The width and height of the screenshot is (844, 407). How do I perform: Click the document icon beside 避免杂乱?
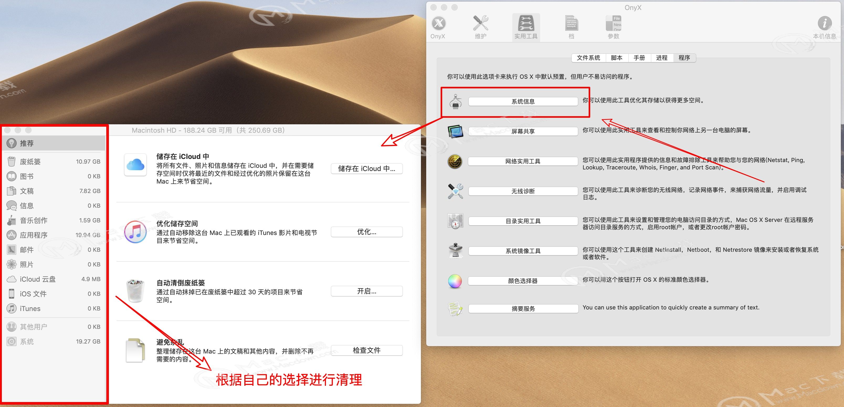coord(135,350)
